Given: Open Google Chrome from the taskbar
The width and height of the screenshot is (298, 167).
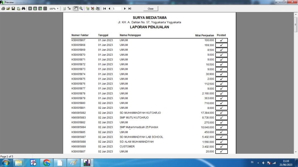Looking at the screenshot, I should tap(47, 163).
